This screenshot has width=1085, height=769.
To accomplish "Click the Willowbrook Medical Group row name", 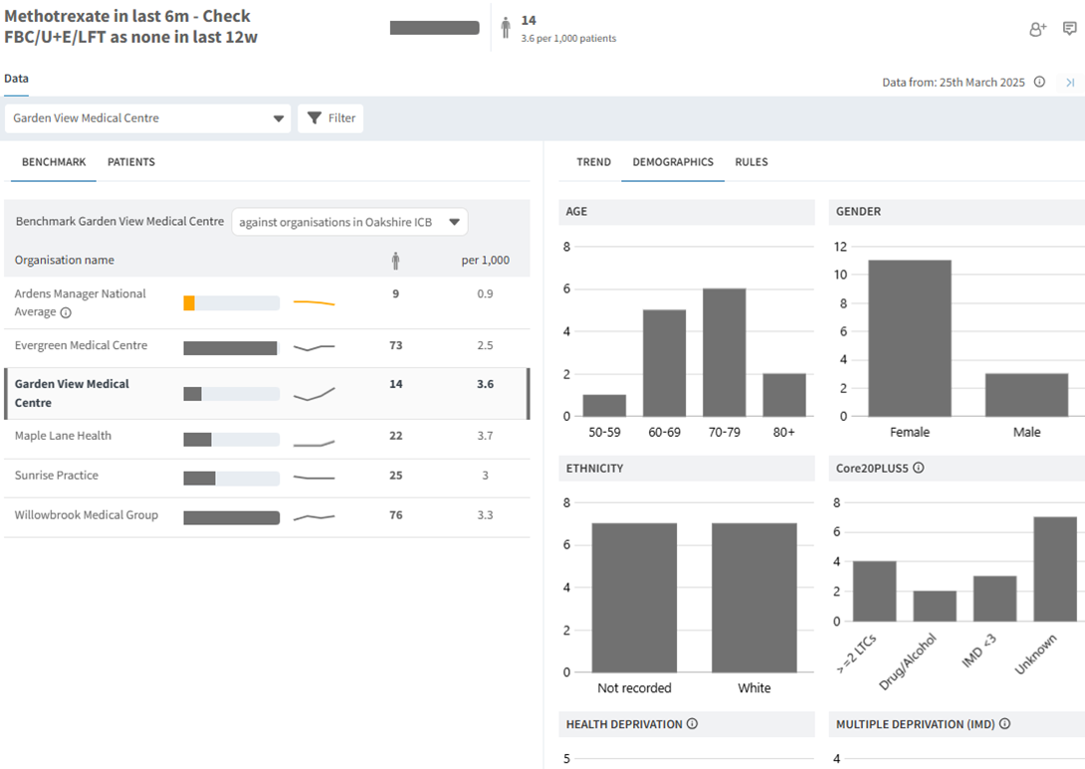I will [x=87, y=514].
